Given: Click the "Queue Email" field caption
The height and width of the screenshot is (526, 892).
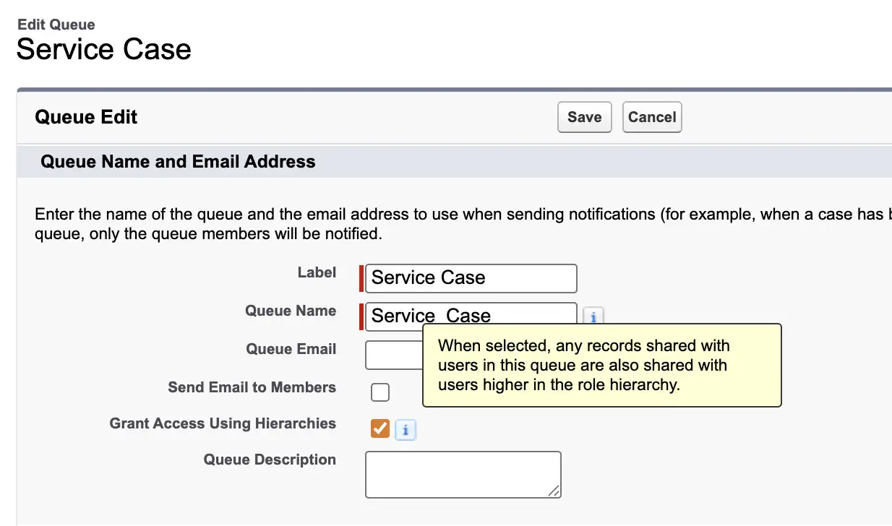Looking at the screenshot, I should [291, 349].
